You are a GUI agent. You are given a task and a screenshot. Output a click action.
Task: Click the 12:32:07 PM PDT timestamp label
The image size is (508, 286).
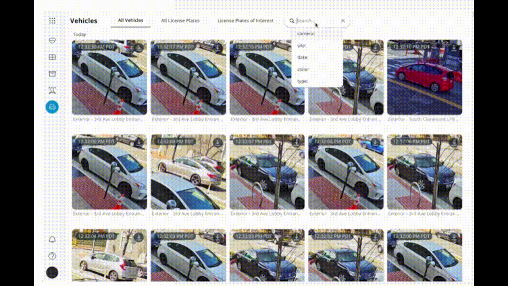click(254, 141)
